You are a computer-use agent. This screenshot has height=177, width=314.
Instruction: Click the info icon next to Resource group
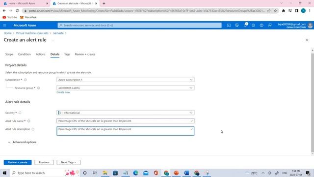tap(38, 88)
